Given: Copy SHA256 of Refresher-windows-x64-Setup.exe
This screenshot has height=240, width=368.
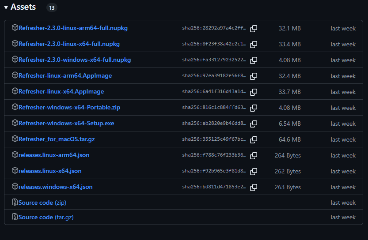Looking at the screenshot, I should (x=254, y=124).
